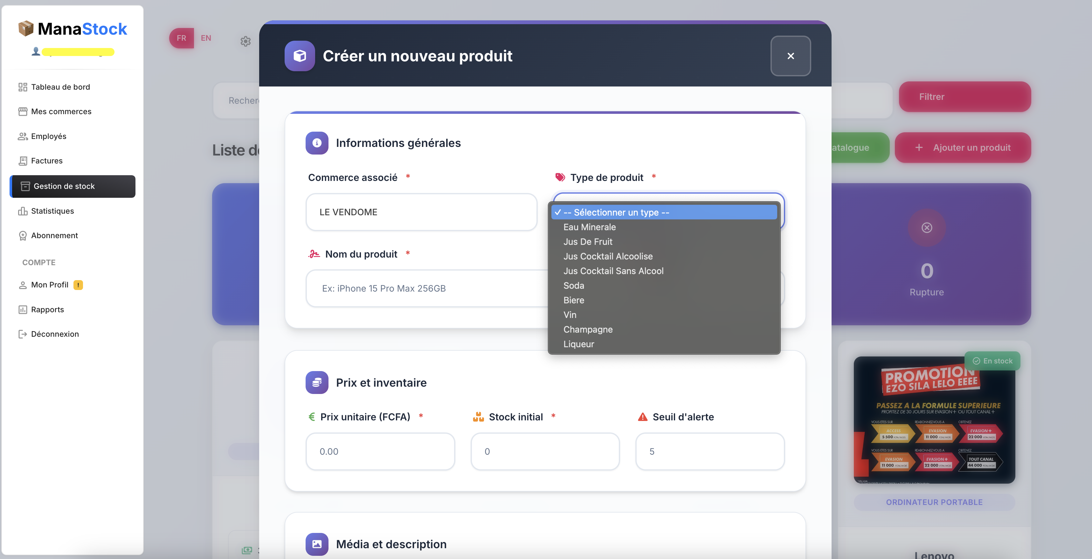Click the Prix unitaire input field
The width and height of the screenshot is (1092, 559).
point(380,451)
